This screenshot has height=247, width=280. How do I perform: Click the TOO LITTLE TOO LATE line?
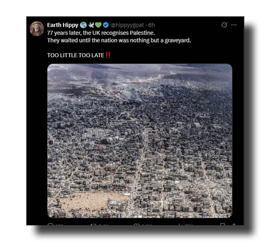click(76, 55)
